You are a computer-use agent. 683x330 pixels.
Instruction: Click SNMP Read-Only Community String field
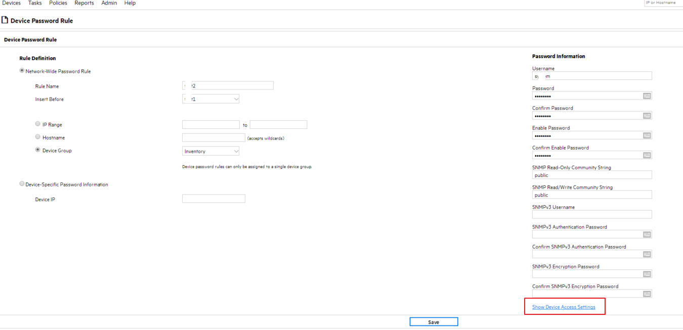(592, 175)
